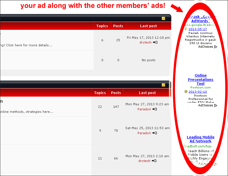Select the topics count 22
The width and height of the screenshot is (228, 176).
coord(100,107)
